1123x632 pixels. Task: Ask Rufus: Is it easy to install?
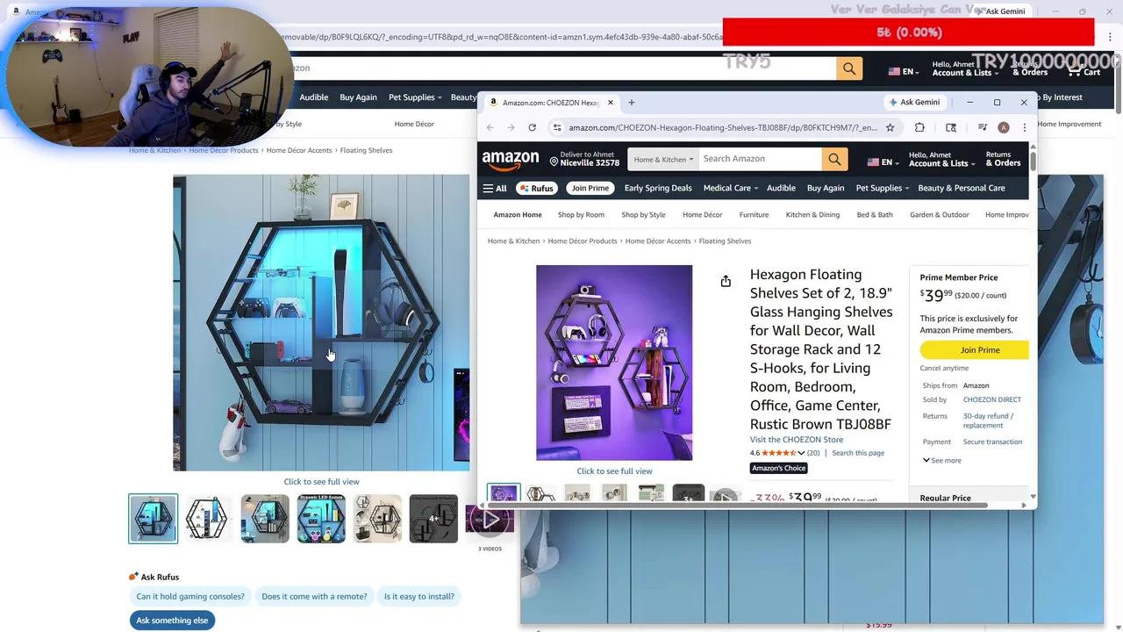tap(419, 596)
